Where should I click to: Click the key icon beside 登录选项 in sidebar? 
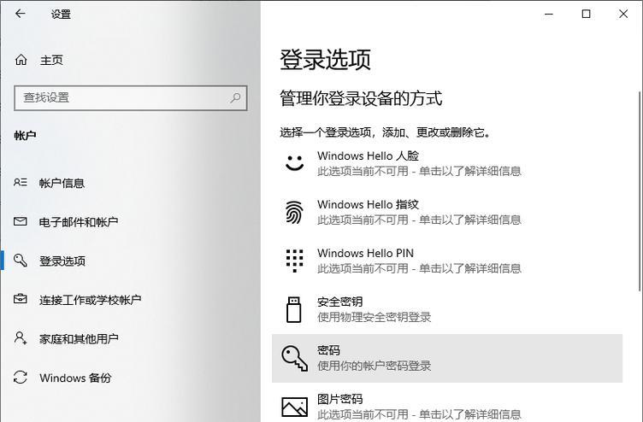click(x=21, y=261)
